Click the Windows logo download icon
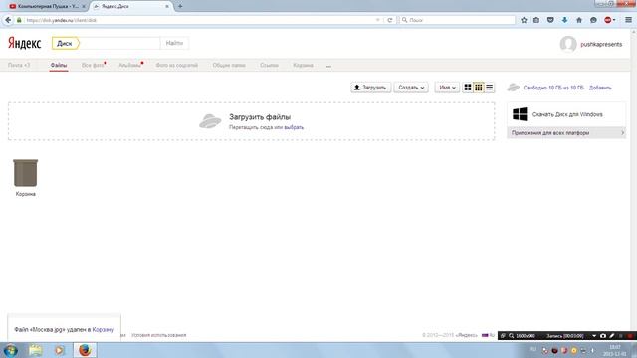Viewport: 637px width, 358px height. pos(520,114)
